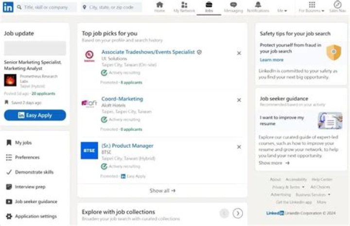The height and width of the screenshot is (226, 350).
Task: Click the 0 applicants text
Action: click(131, 129)
